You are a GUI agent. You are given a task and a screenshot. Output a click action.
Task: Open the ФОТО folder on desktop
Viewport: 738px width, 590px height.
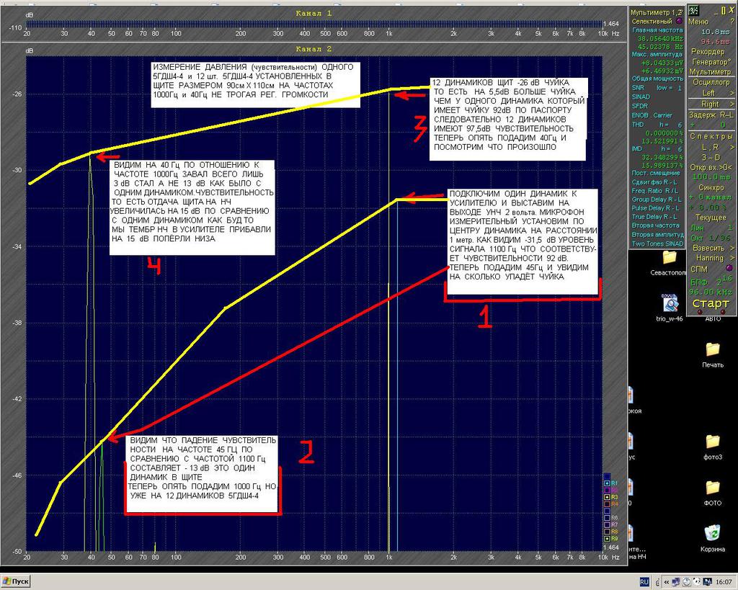[x=712, y=488]
